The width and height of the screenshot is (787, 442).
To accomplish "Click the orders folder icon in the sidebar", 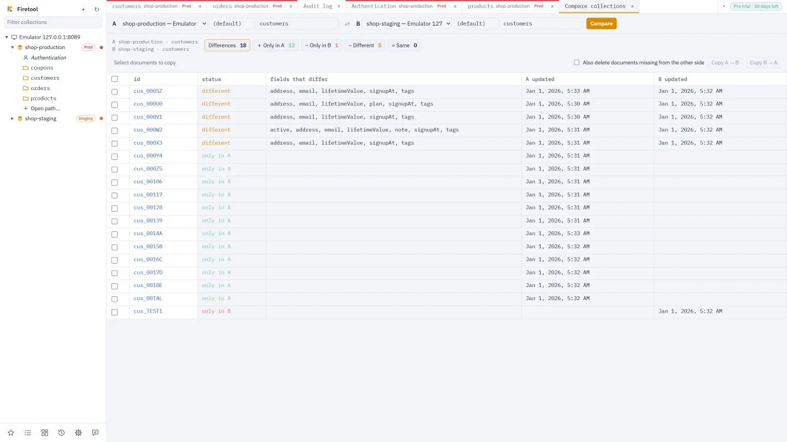I will tap(26, 88).
